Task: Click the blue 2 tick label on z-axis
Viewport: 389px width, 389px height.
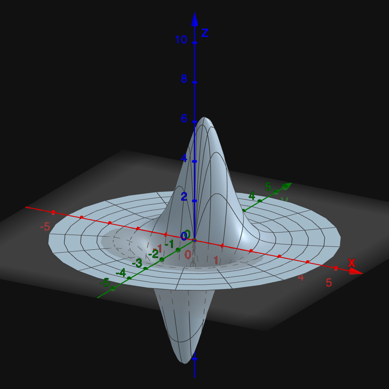Action: point(184,197)
